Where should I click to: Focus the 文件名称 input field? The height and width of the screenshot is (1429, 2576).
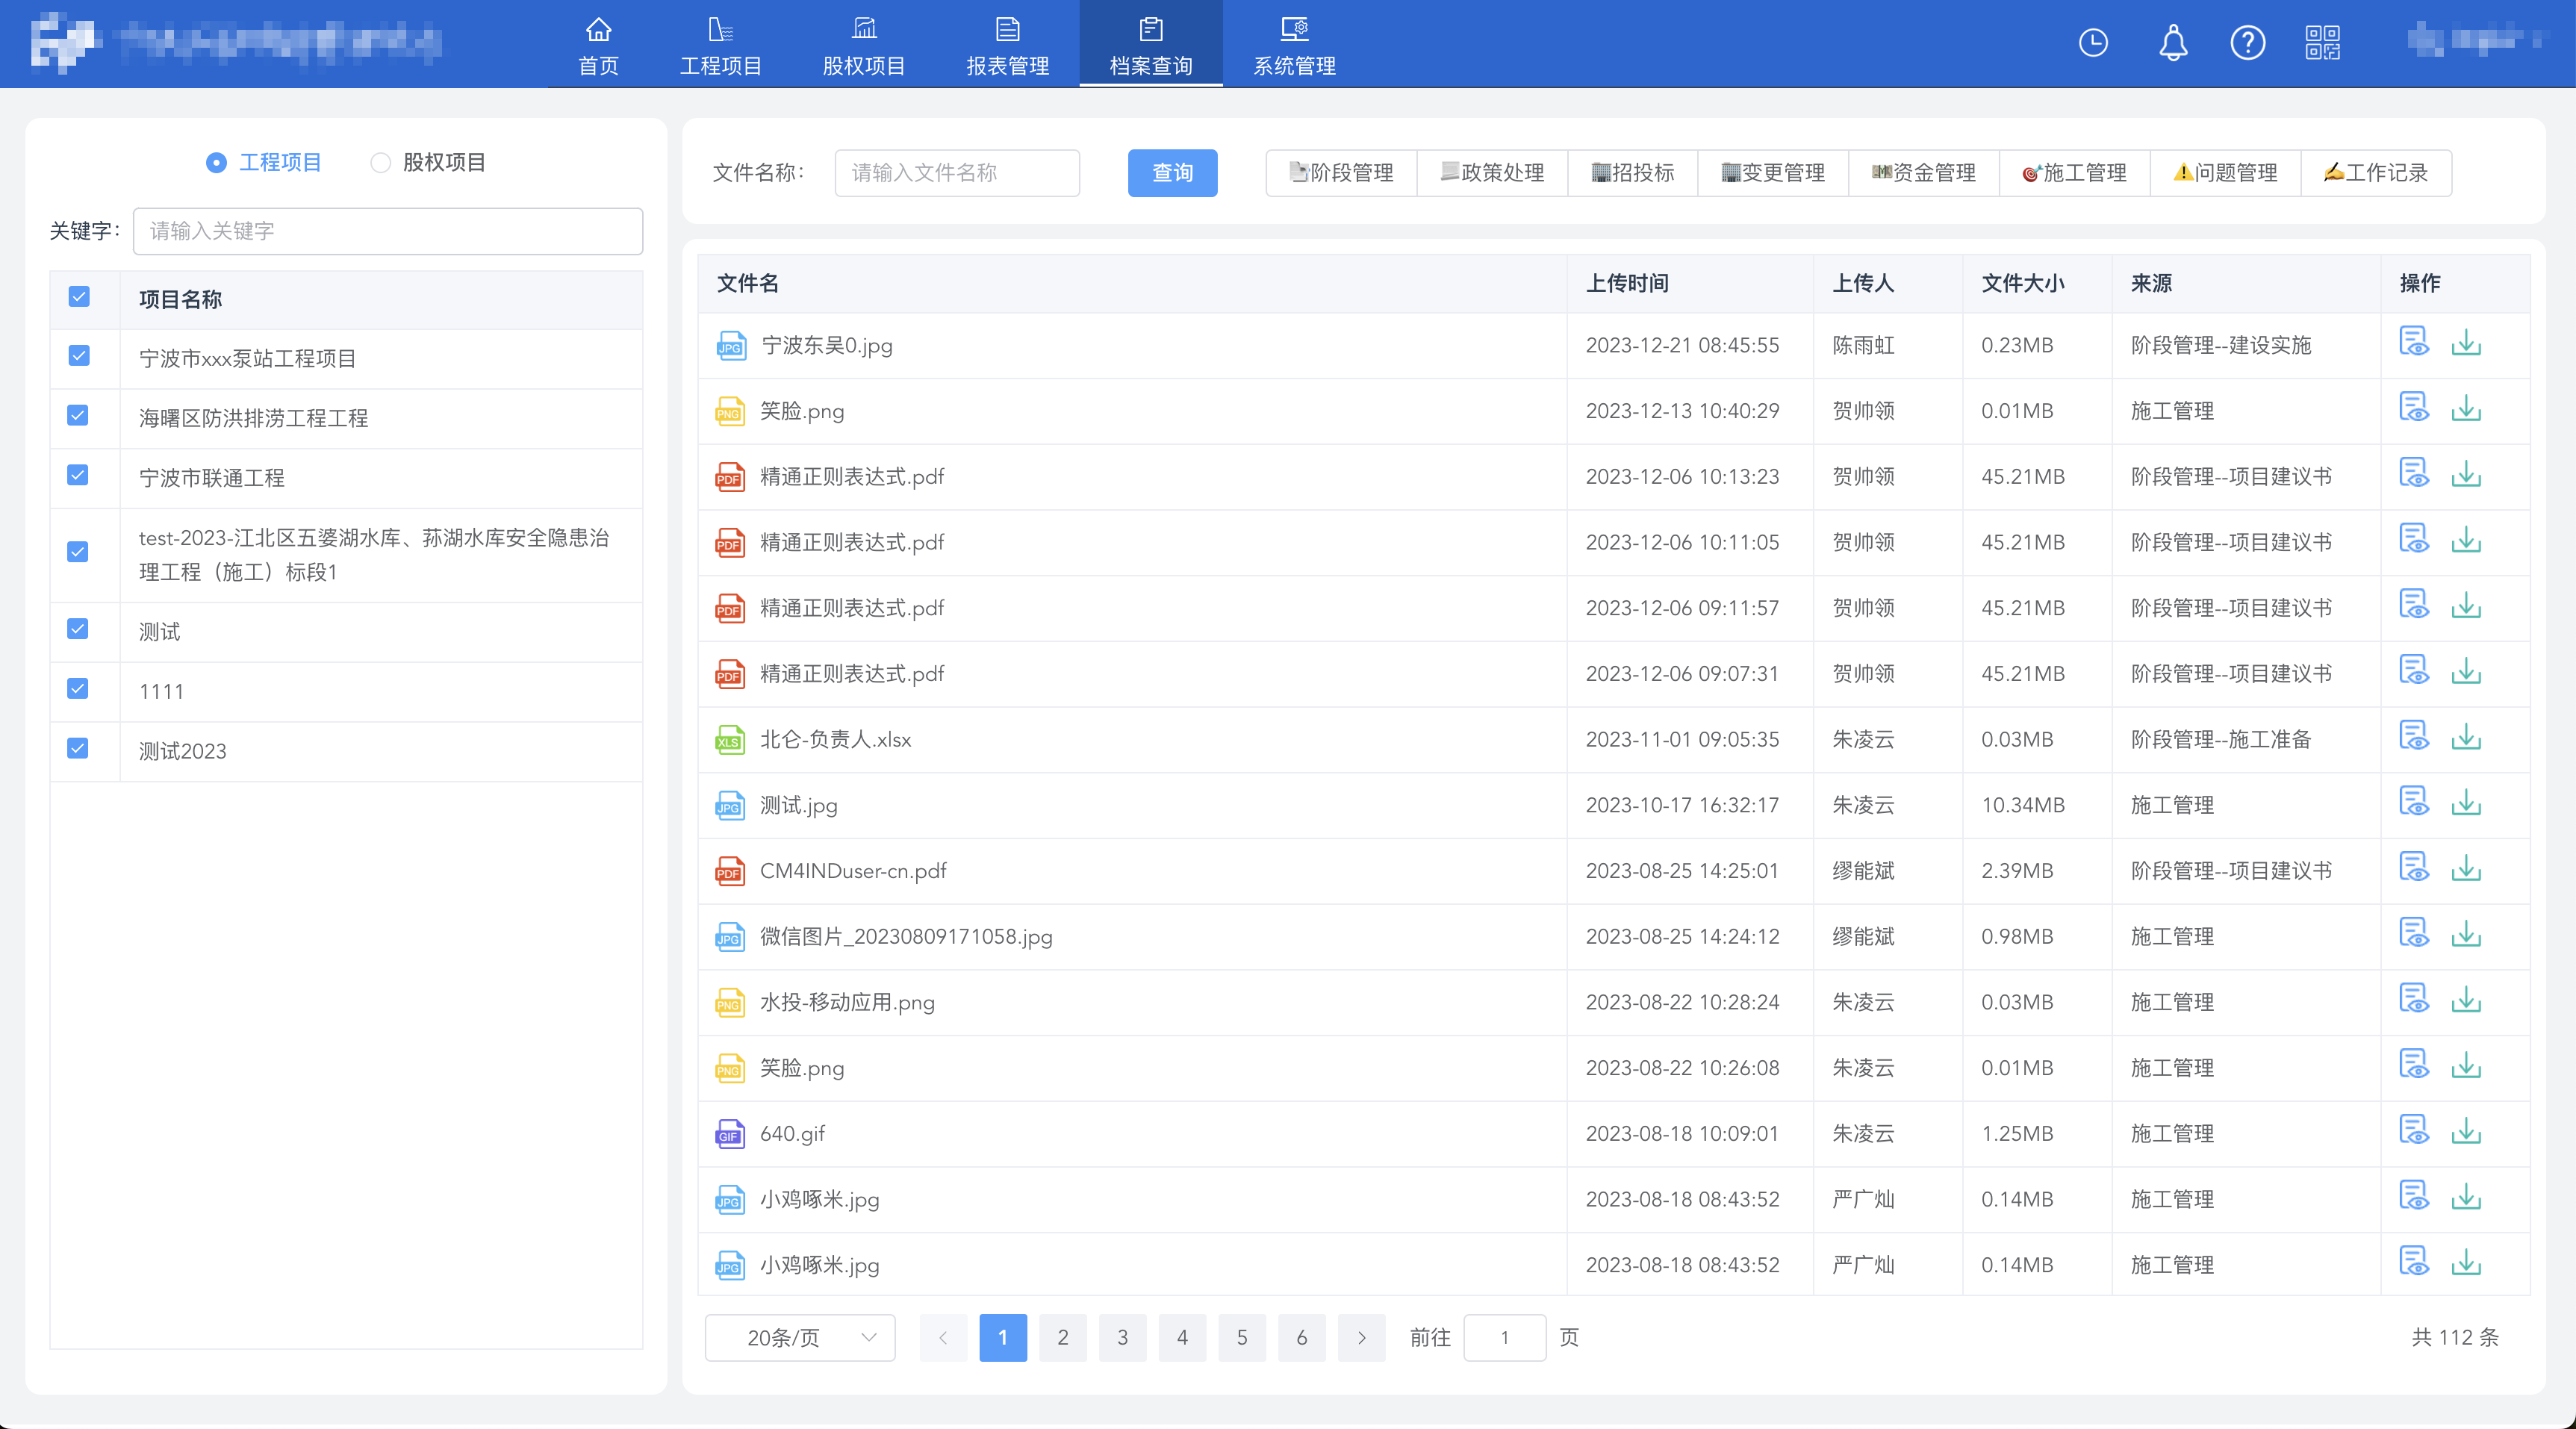pos(957,173)
